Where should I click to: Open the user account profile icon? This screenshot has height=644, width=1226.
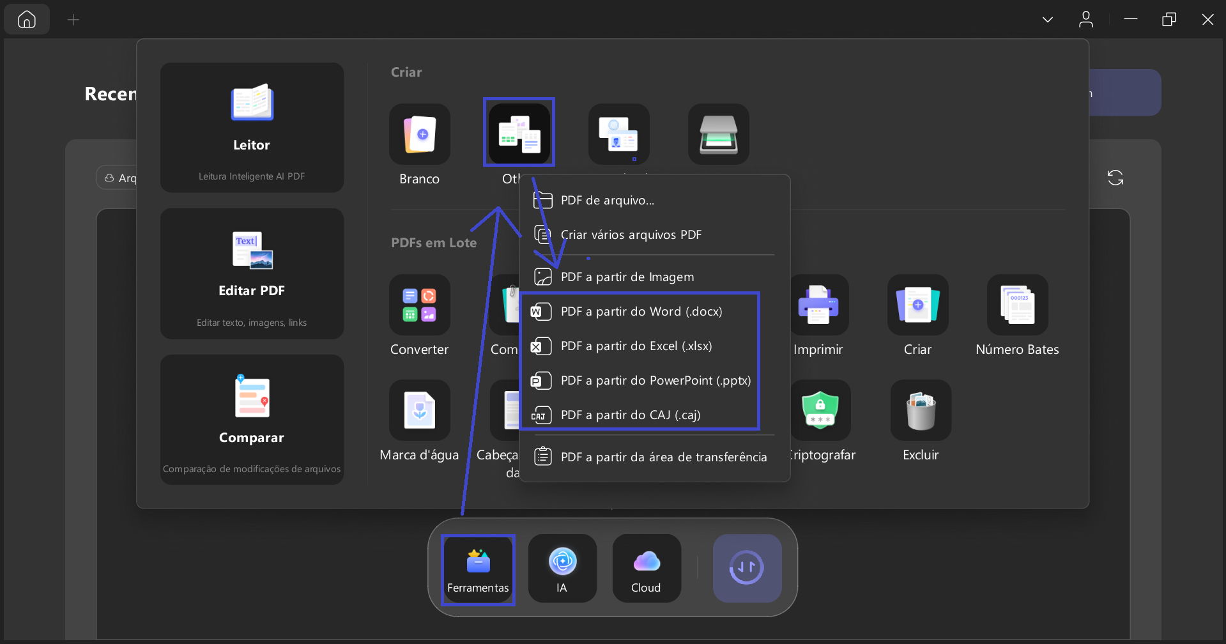point(1086,20)
